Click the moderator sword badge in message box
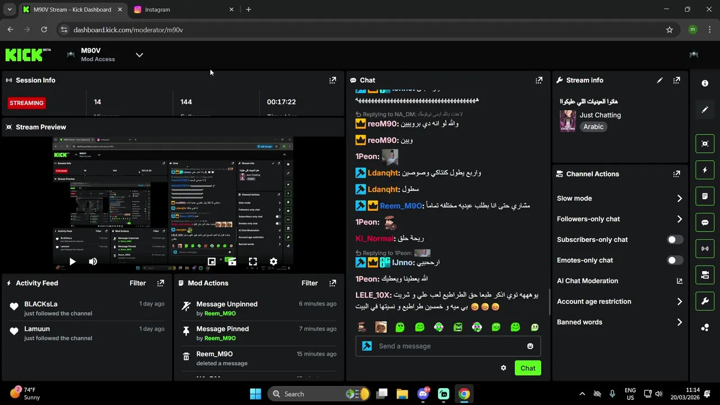The width and height of the screenshot is (720, 405). click(367, 346)
